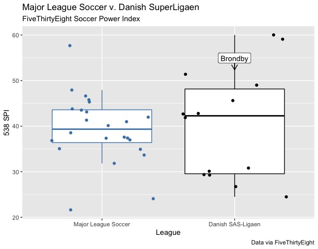The image size is (318, 249).
Task: Click the topmost black point at 60
Action: pos(274,35)
